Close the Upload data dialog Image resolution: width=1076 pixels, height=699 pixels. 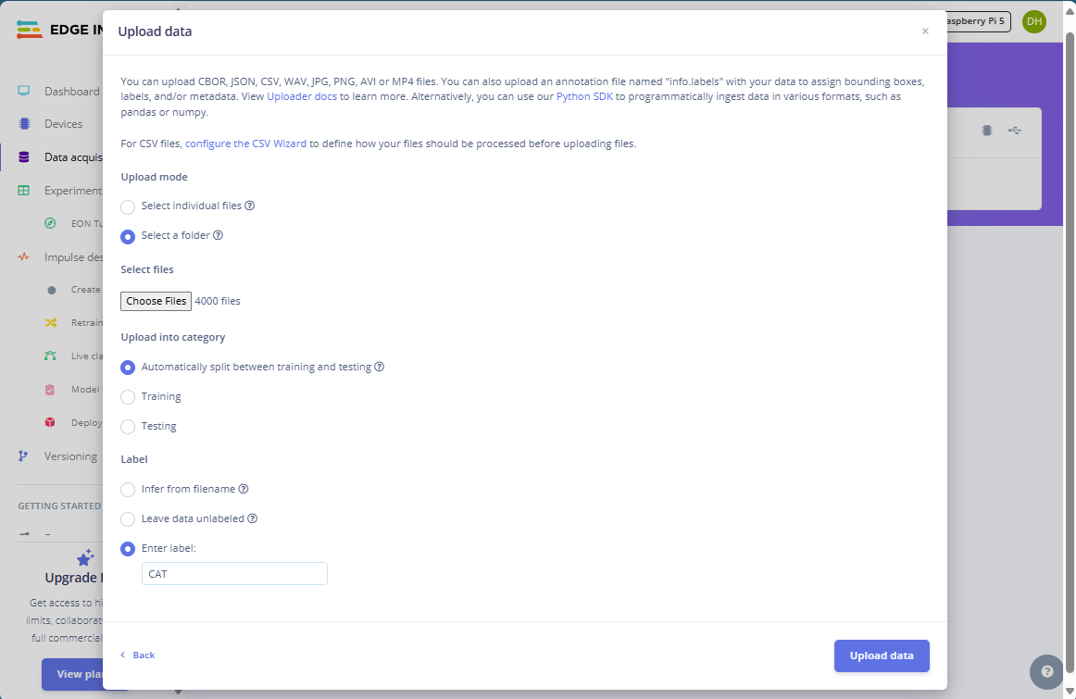click(x=925, y=31)
